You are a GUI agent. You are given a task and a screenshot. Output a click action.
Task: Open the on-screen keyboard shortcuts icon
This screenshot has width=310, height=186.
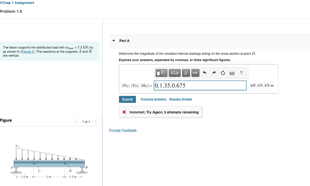tap(232, 73)
